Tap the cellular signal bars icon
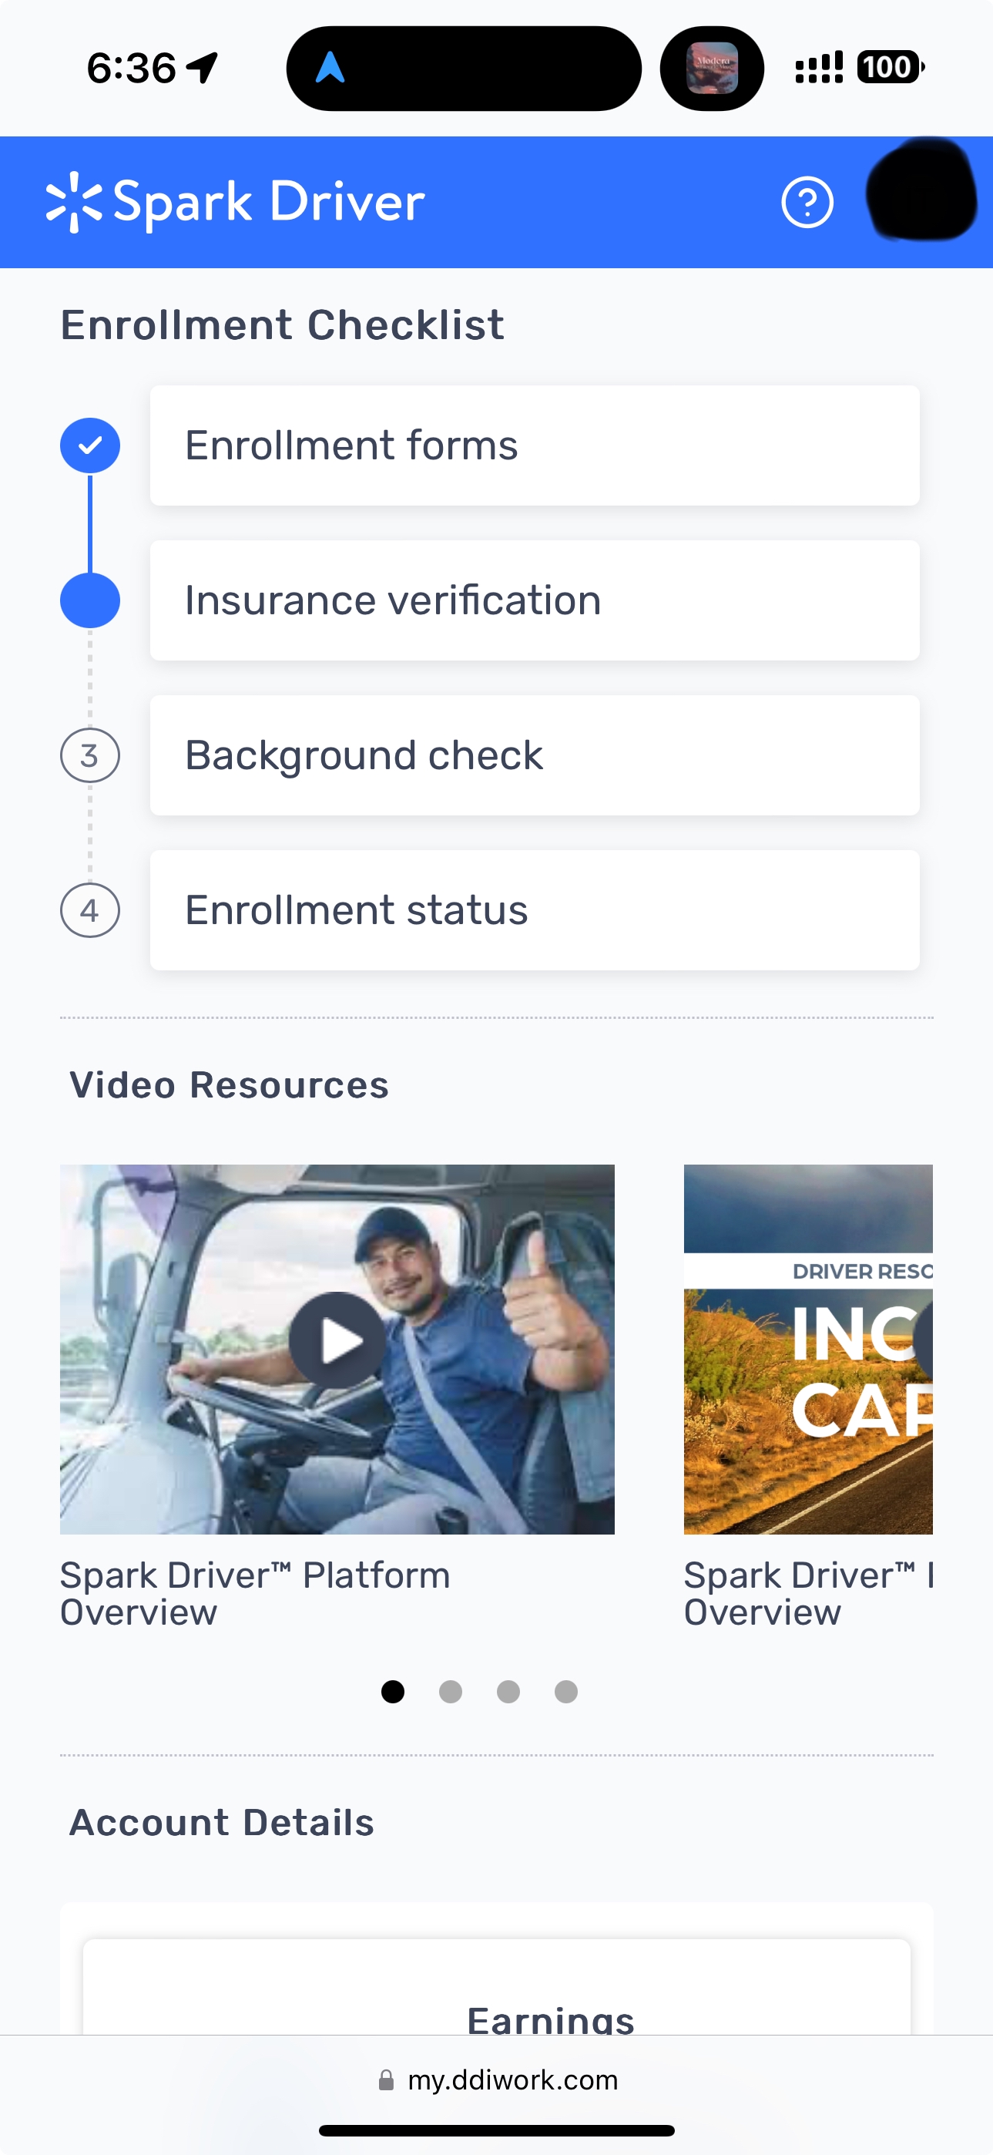Image resolution: width=993 pixels, height=2155 pixels. point(818,67)
